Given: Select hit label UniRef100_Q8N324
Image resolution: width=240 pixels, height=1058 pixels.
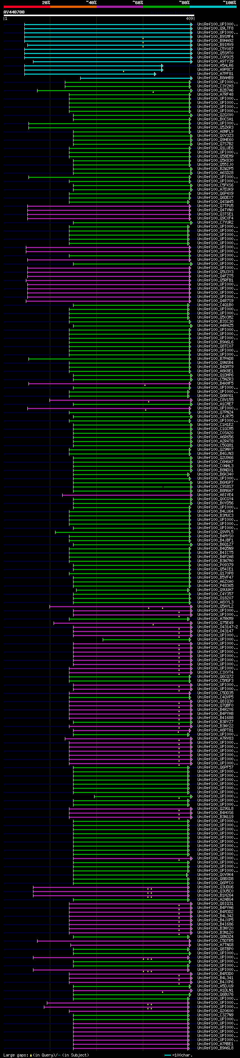Looking at the screenshot, I should coord(215,936).
